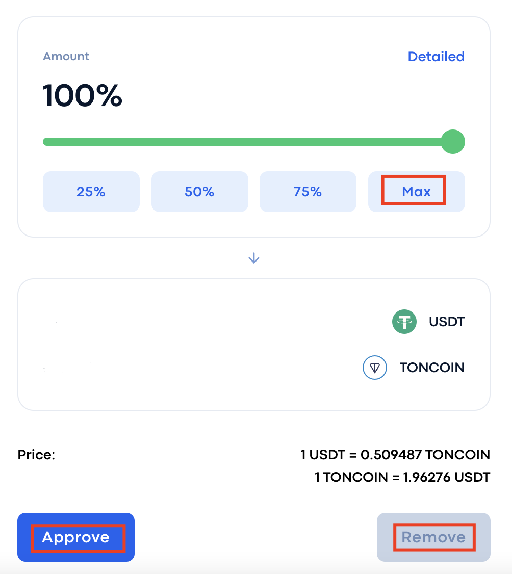This screenshot has height=574, width=512.
Task: Select the 50% amount preset
Action: click(x=199, y=192)
